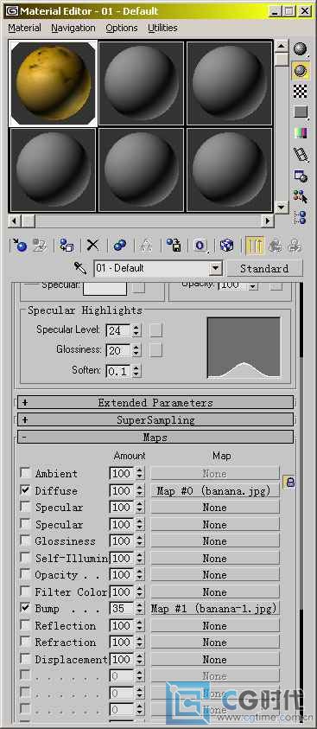This screenshot has width=317, height=729.
Task: Open the Utilities menu
Action: (162, 28)
